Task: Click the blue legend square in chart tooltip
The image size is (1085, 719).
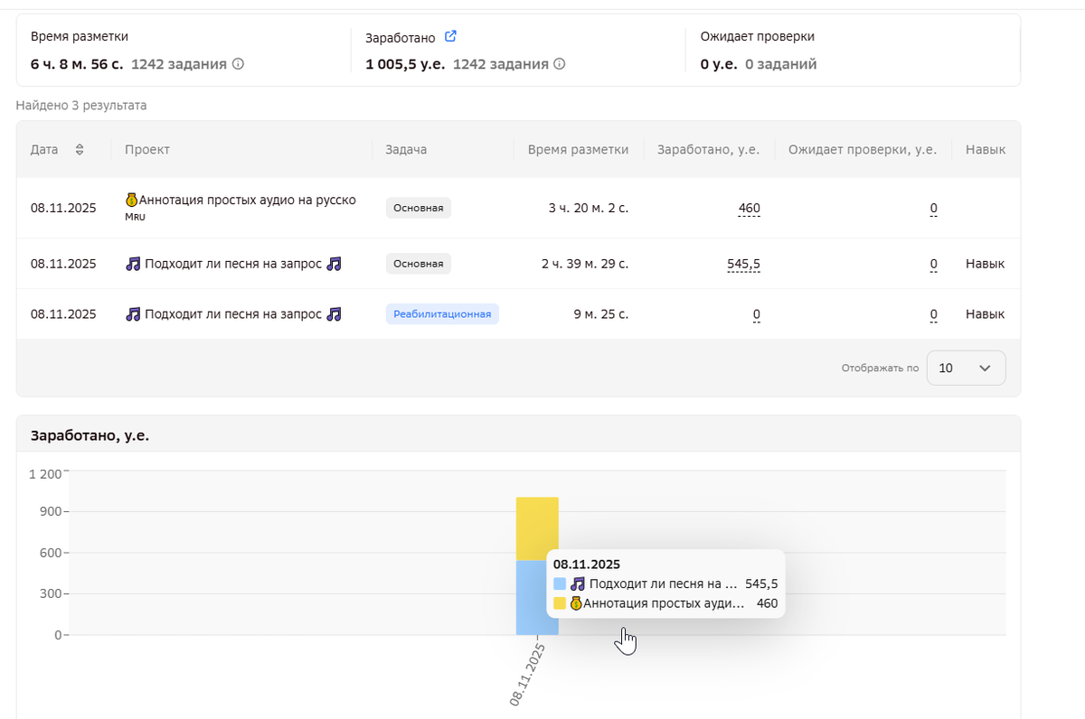Action: pos(560,584)
